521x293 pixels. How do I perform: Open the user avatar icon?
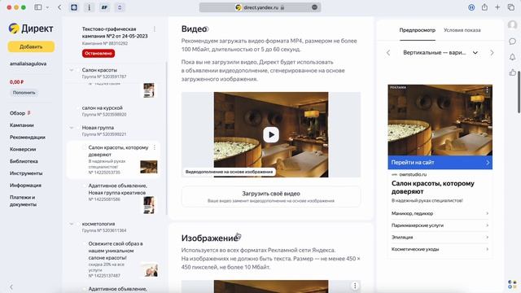click(512, 25)
